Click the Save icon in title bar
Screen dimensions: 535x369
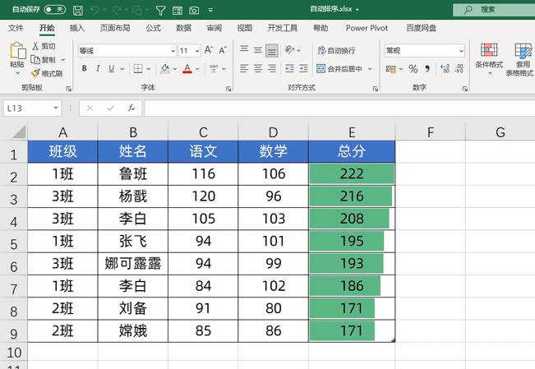coord(78,10)
